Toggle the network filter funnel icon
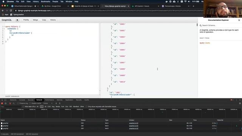Screen dimensions: 242x136 point(10,103)
